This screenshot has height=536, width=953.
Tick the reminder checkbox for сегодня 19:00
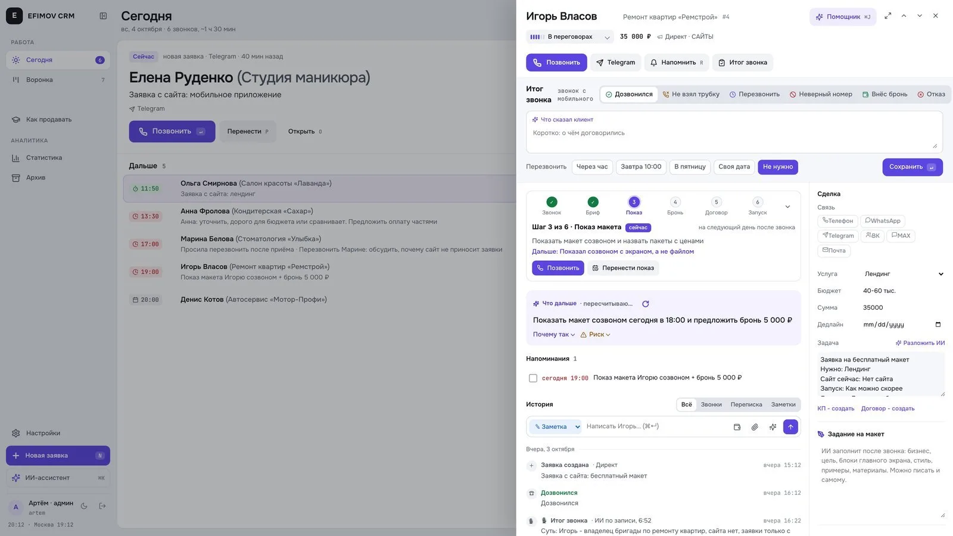coord(533,378)
